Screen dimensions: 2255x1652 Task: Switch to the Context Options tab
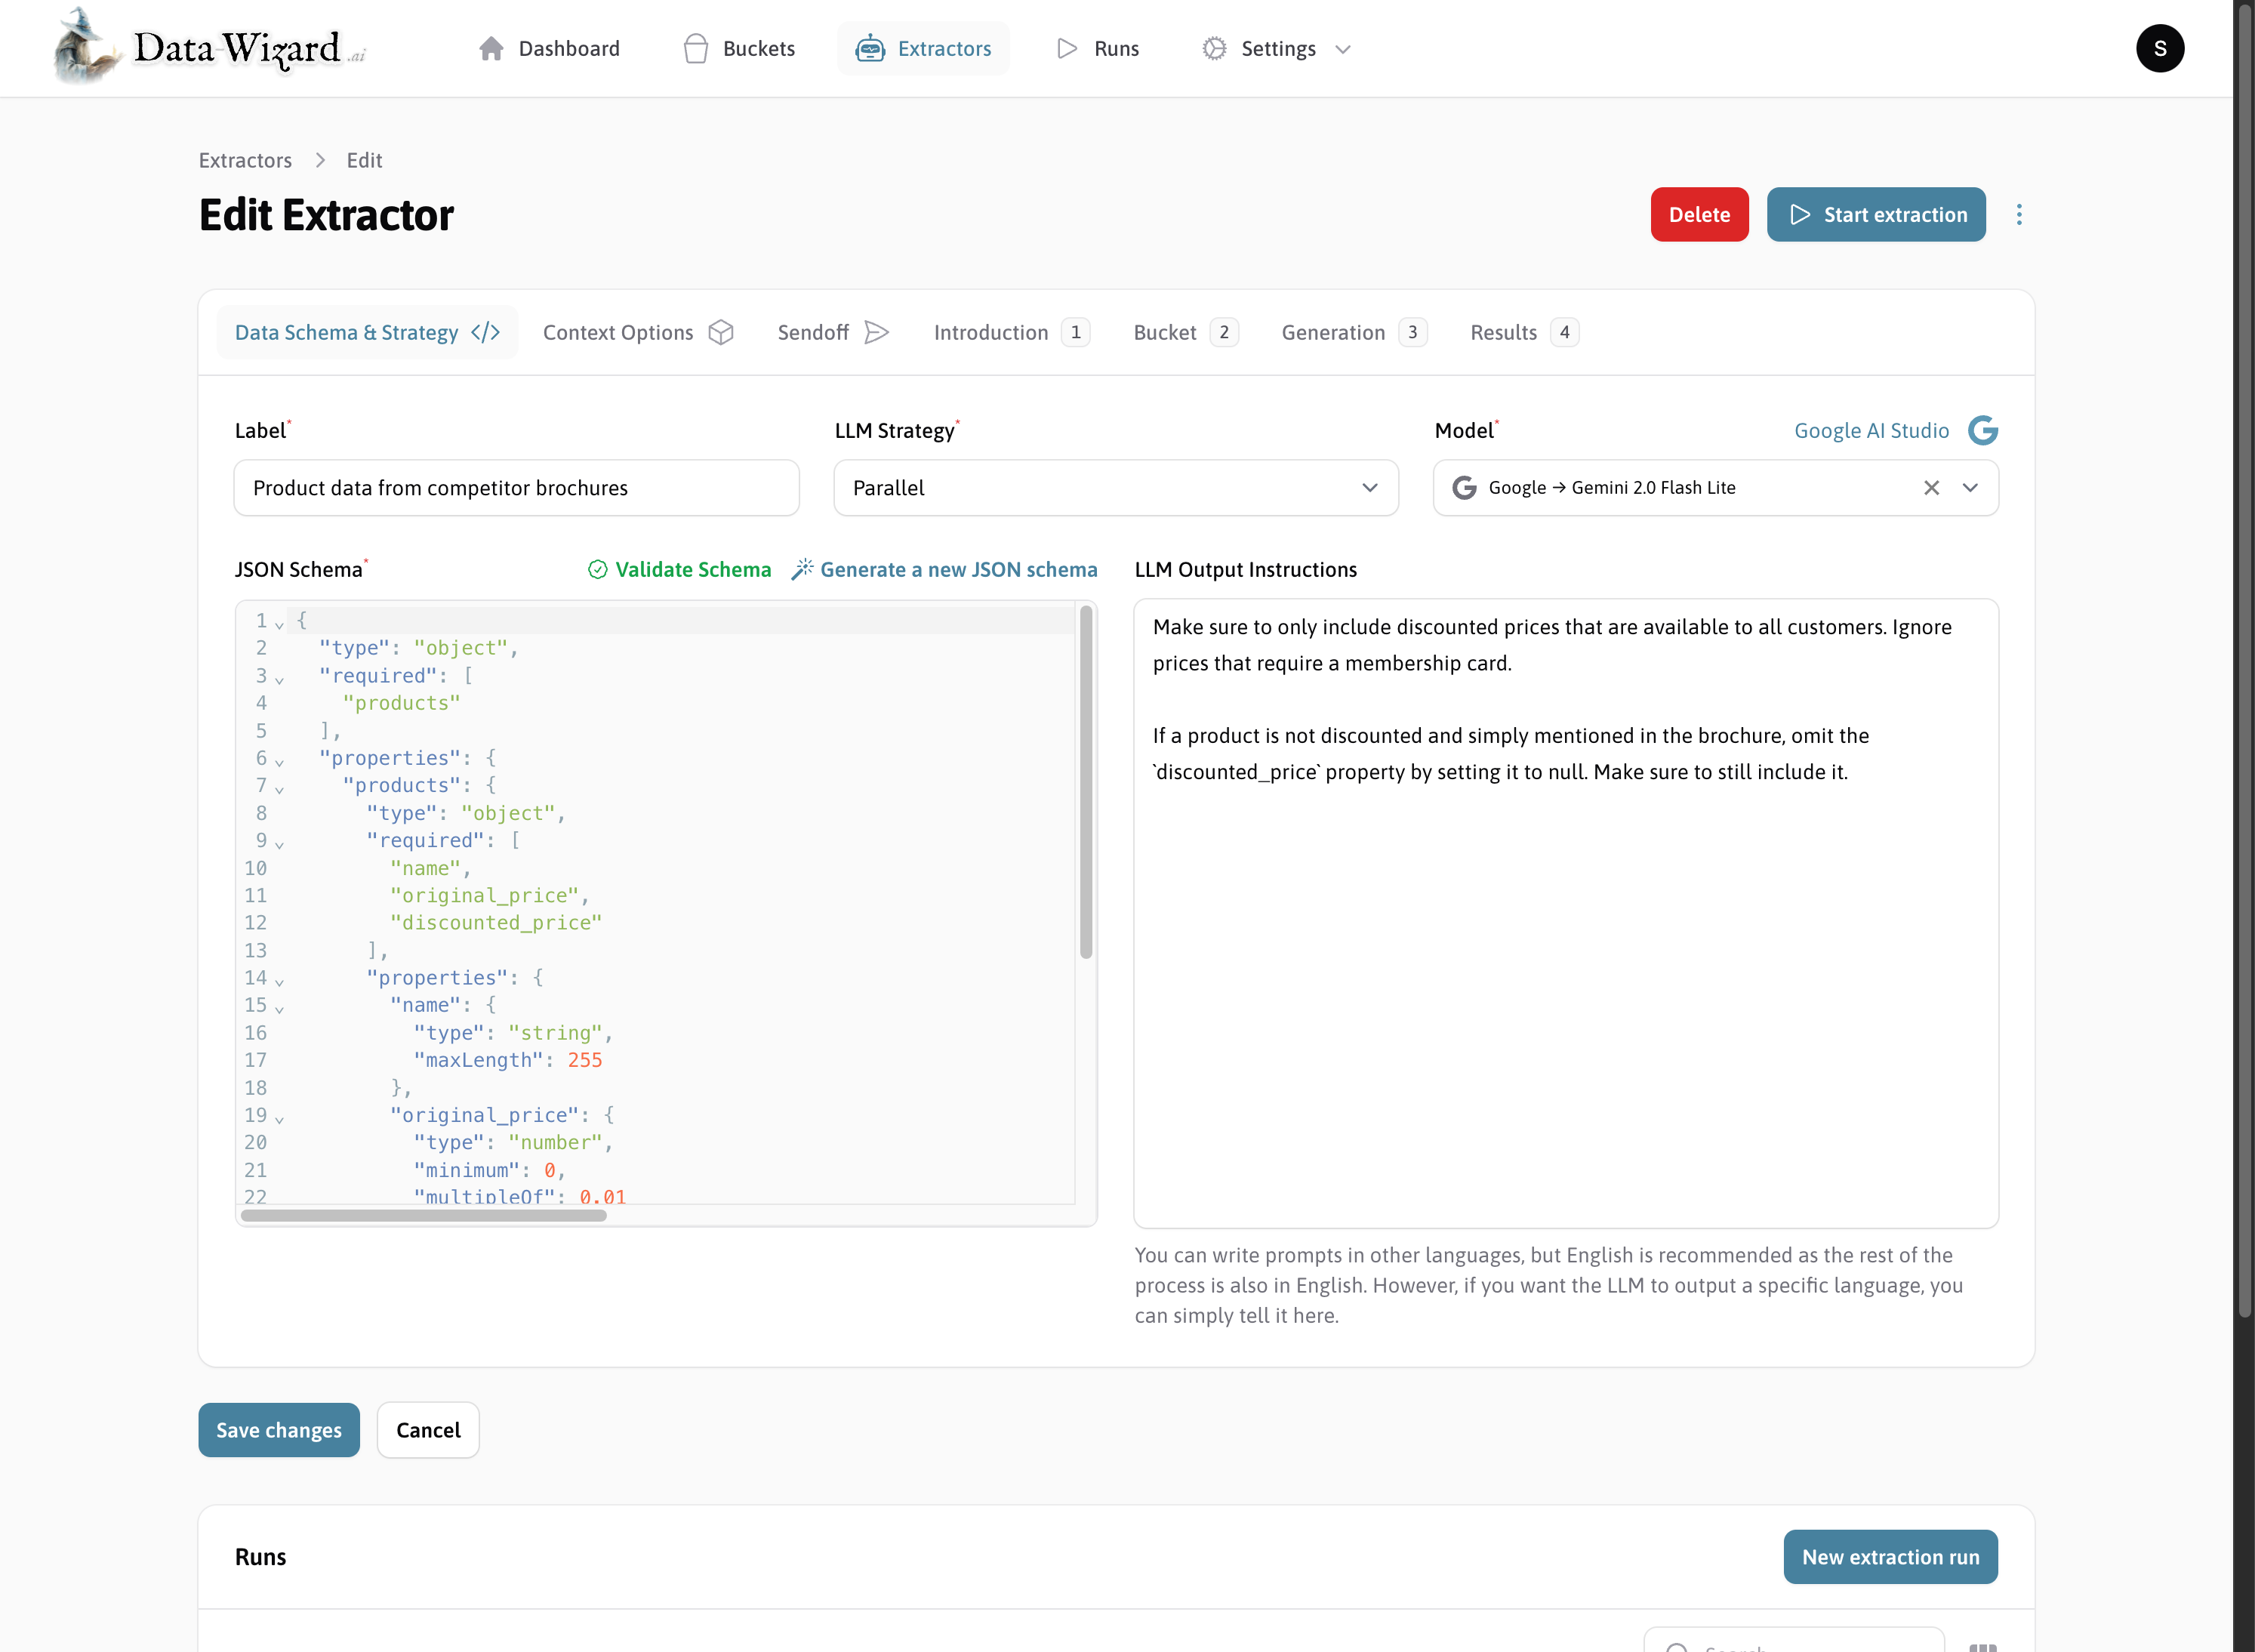618,332
